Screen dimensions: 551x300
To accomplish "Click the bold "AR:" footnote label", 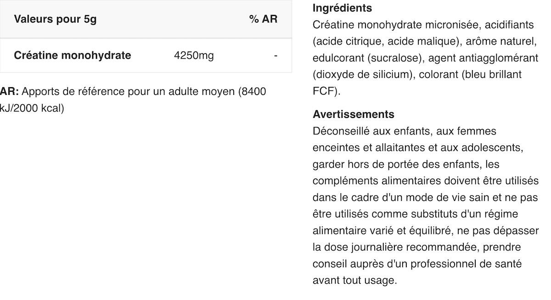I will click(9, 91).
